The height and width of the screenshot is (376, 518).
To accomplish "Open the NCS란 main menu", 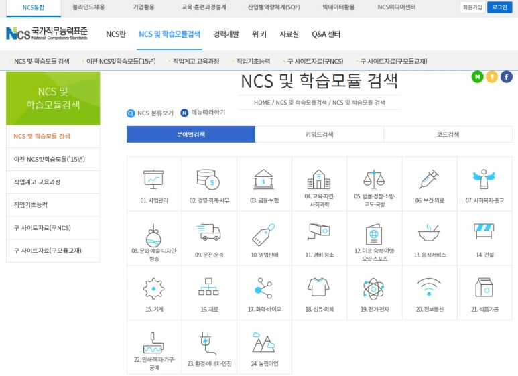I will (x=116, y=34).
